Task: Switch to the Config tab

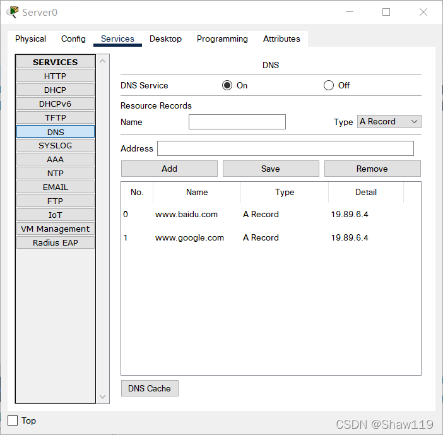Action: tap(73, 39)
